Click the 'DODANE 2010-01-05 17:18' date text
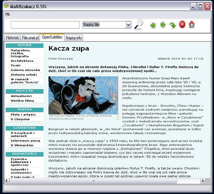 180,59
